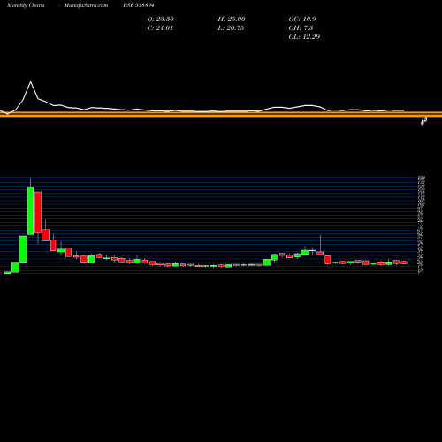Click the MunafaSutra.com label
442x442 pixels.
(86, 5)
